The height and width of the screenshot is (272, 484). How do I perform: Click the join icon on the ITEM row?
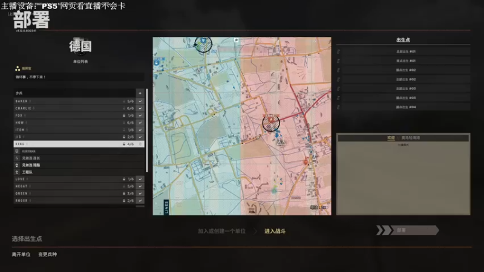(140, 130)
